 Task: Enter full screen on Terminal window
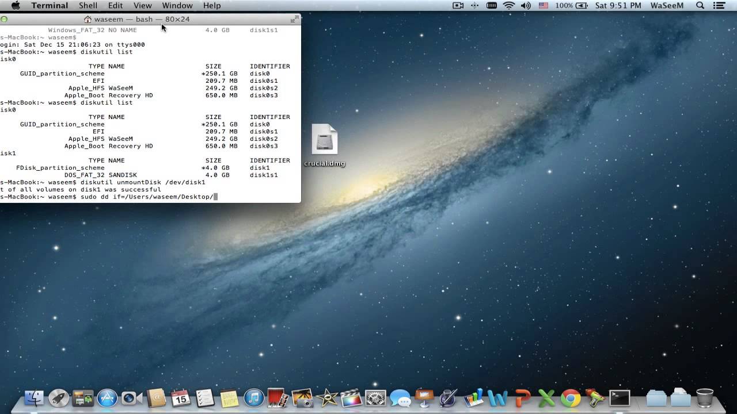pos(295,19)
